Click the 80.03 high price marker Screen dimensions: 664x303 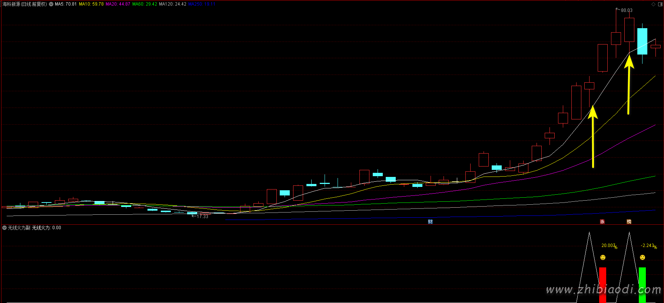tap(627, 10)
